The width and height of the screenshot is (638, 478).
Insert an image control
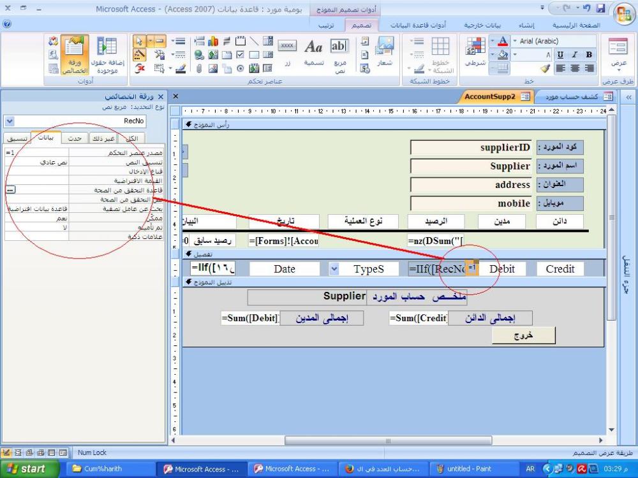[x=213, y=68]
